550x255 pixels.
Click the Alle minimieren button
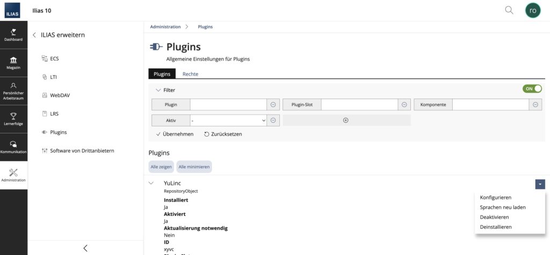tap(194, 167)
